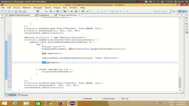Click the New file toolbar icon

(2, 11)
